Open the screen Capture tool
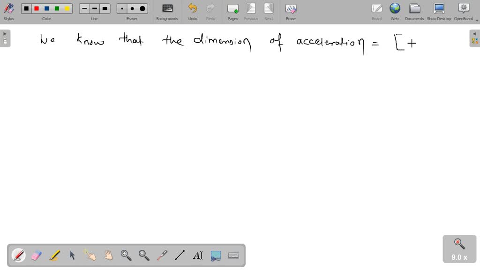This screenshot has height=270, width=480. 215,255
